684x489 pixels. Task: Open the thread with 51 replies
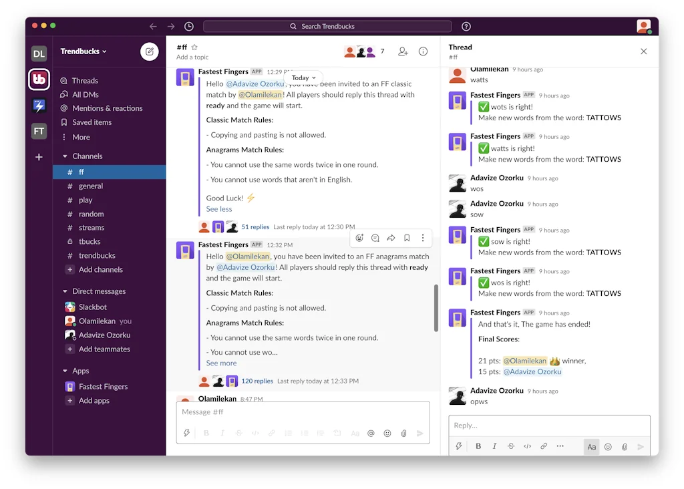pos(256,226)
